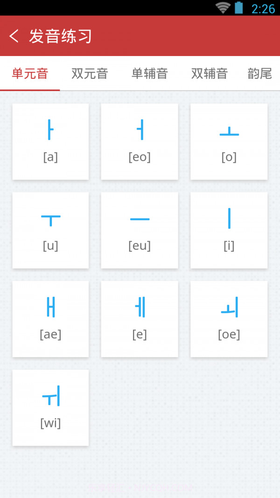Image resolution: width=280 pixels, height=498 pixels.
Task: Tap the back arrow icon
Action: pyautogui.click(x=14, y=36)
